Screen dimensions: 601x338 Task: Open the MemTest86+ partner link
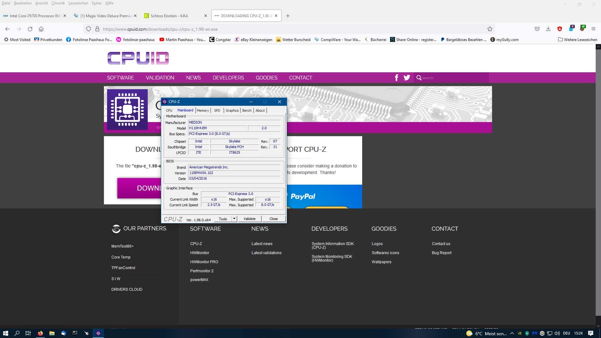[122, 246]
